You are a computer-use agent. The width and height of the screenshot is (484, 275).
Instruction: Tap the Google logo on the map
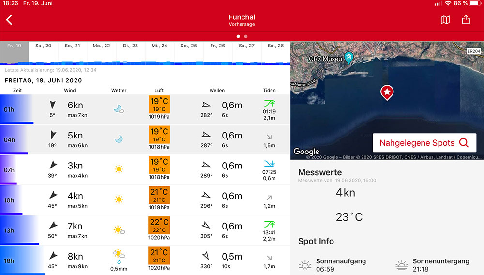point(306,152)
